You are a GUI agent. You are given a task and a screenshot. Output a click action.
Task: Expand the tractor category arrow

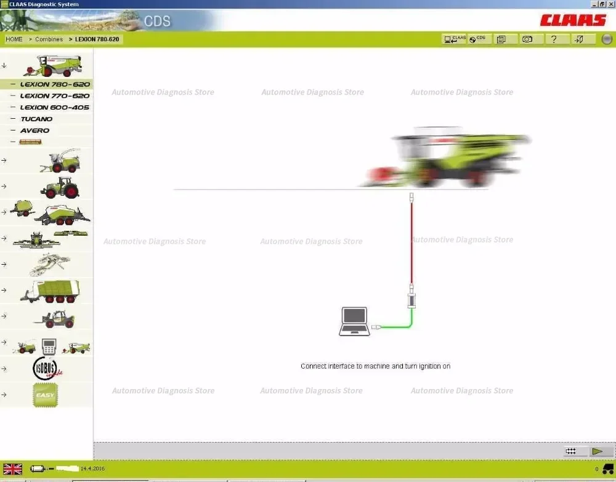point(4,187)
